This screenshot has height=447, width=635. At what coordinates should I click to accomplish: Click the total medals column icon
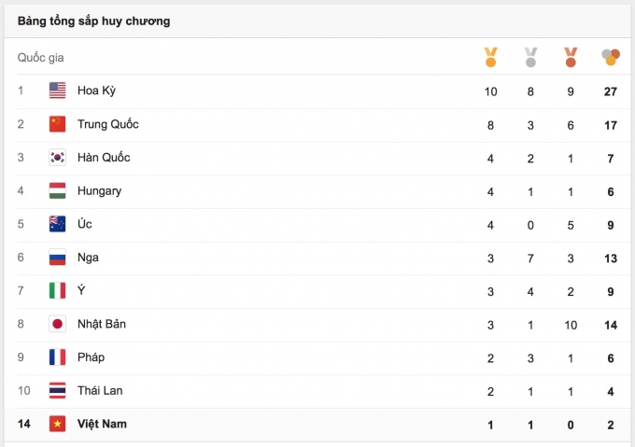click(x=611, y=57)
